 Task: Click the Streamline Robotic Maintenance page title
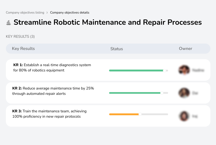(x=107, y=22)
